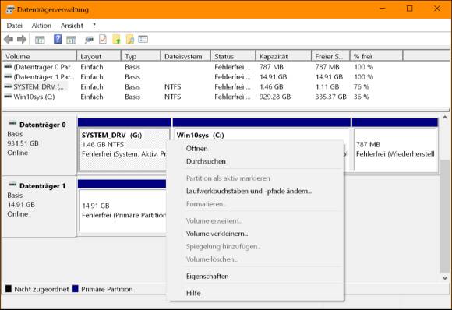Sort by the Layout column header
Viewport: 452px width, 310px height.
(x=99, y=56)
